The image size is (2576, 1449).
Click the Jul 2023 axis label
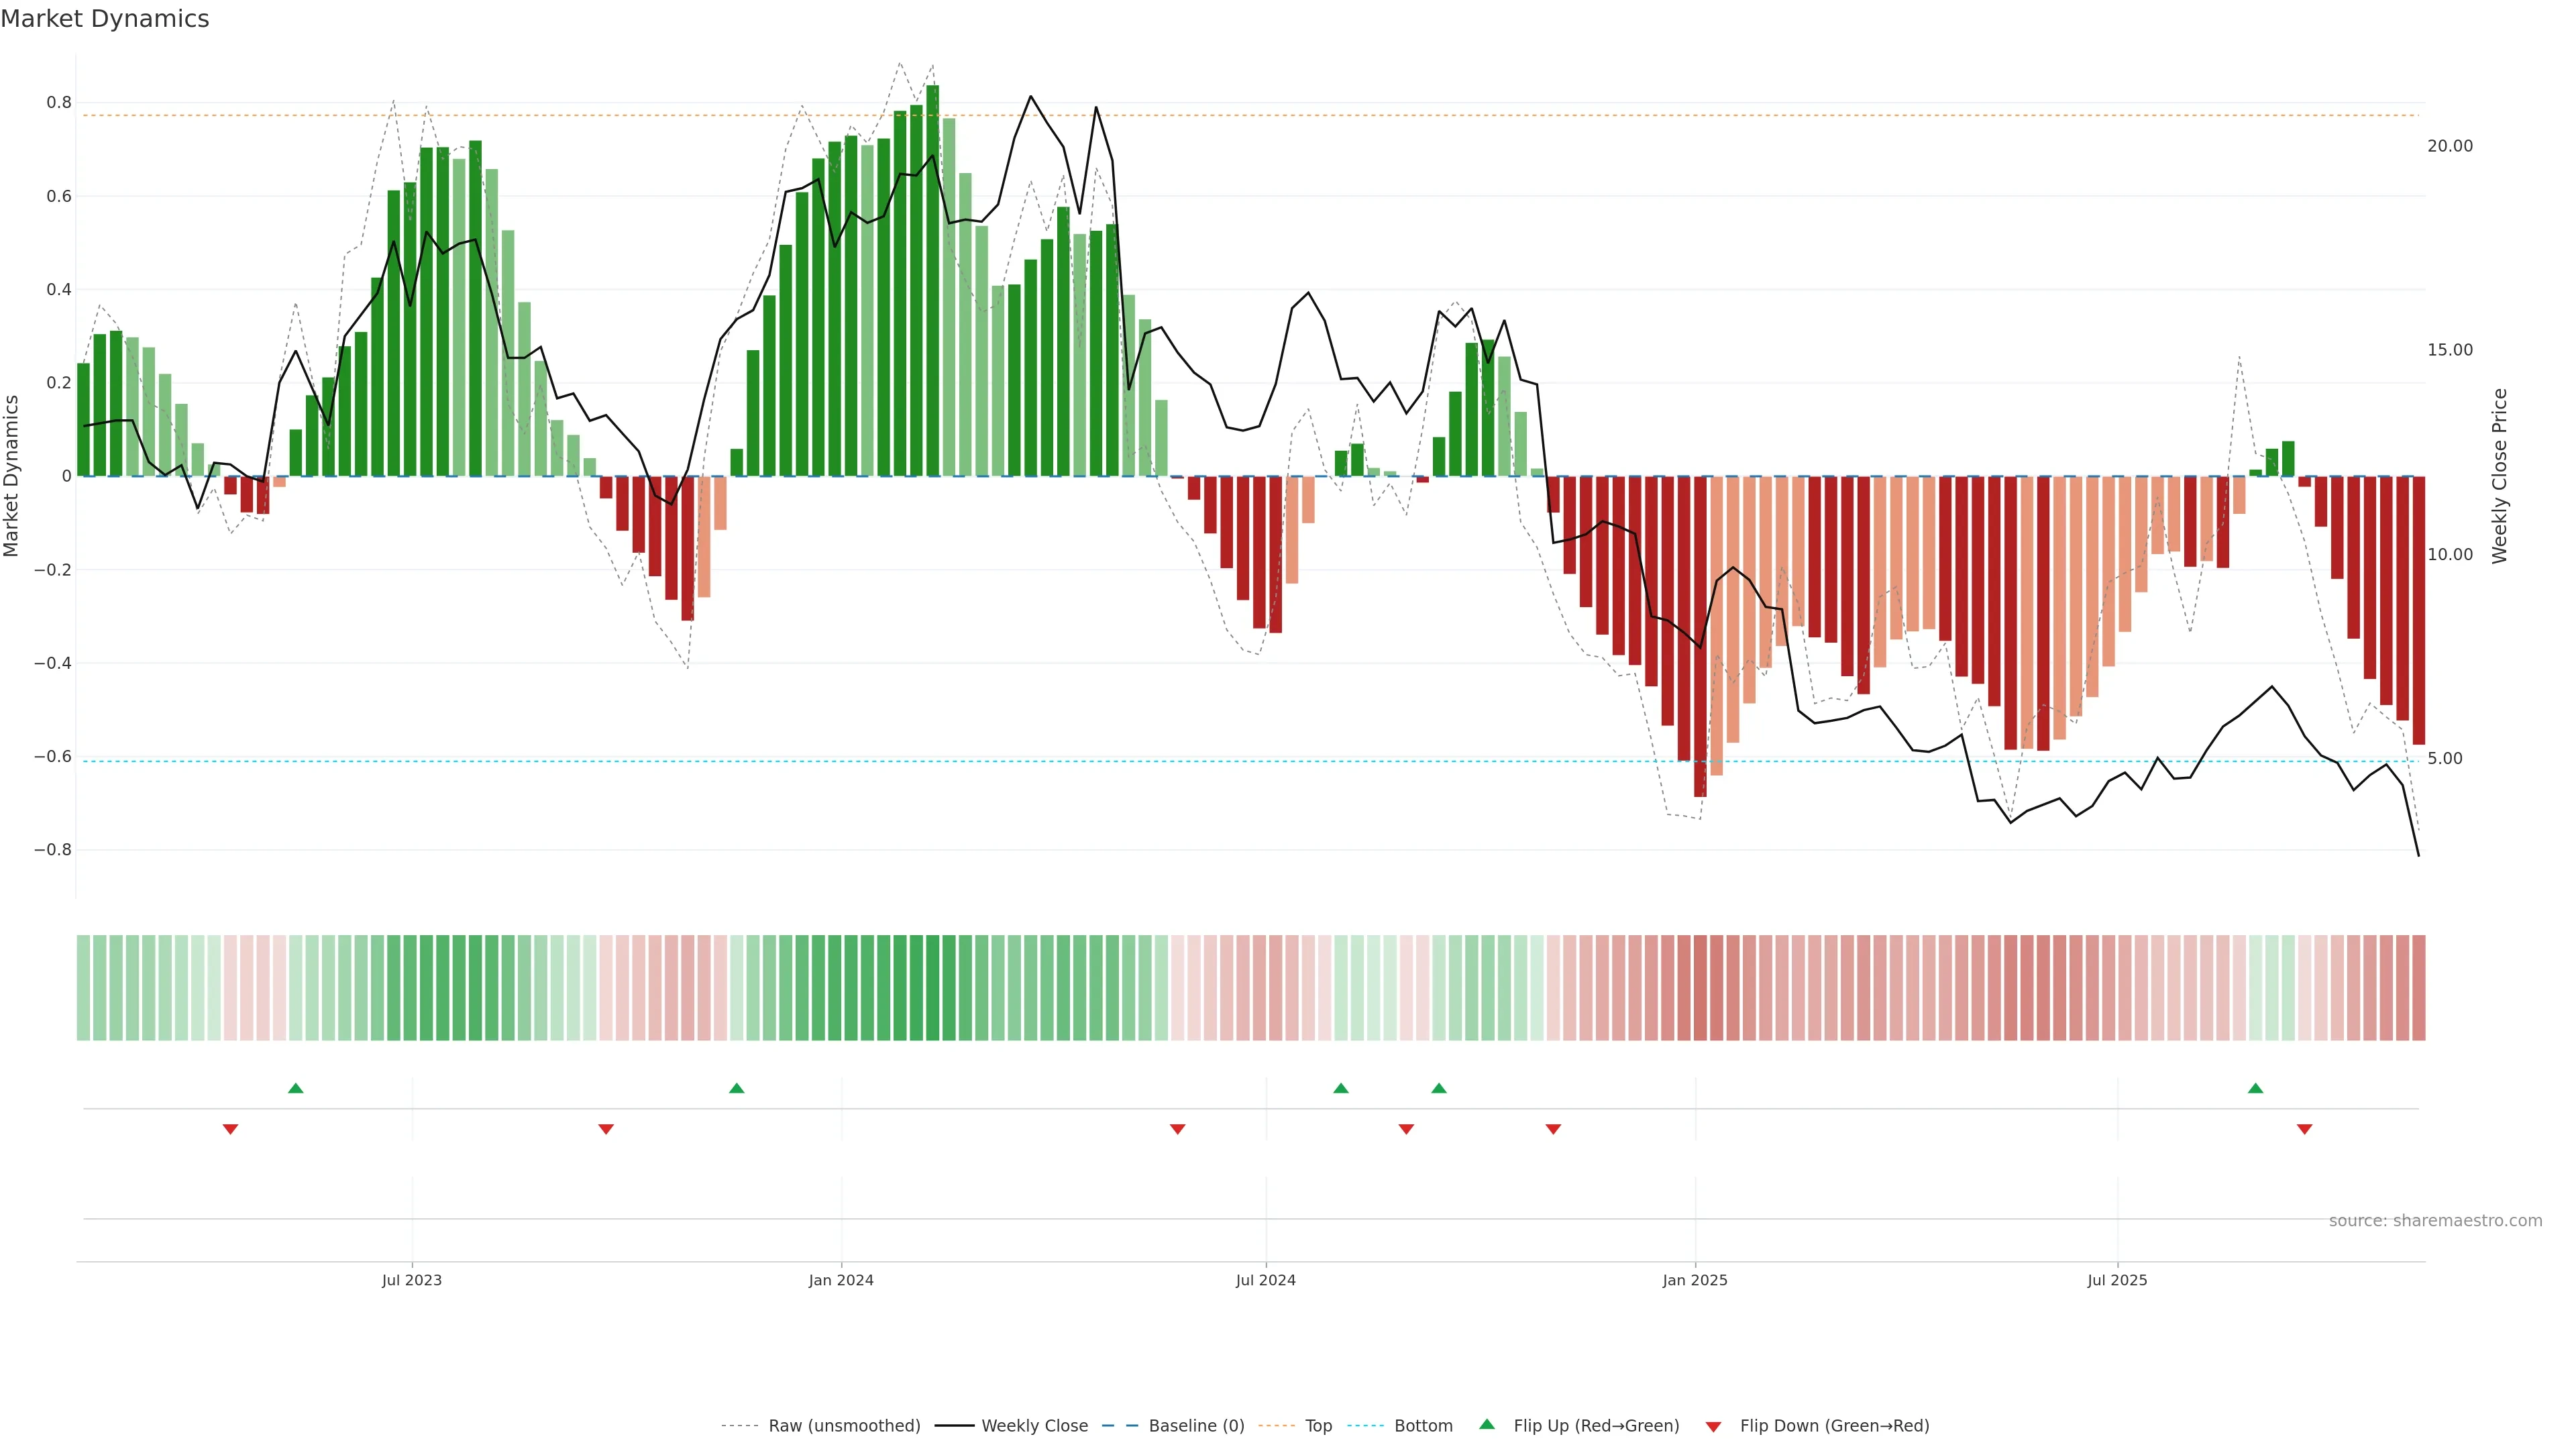[x=411, y=1280]
